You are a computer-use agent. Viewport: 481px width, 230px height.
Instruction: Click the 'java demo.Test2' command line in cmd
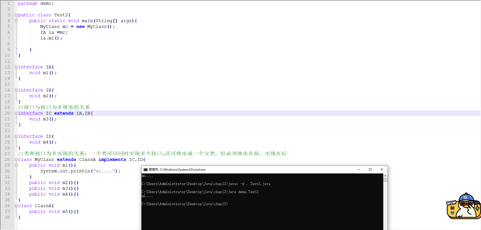[200, 192]
